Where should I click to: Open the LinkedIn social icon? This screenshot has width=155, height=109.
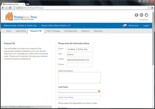[141, 15]
